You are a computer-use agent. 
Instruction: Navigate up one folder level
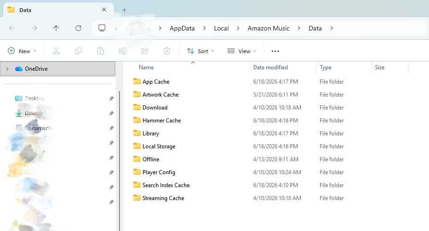click(56, 28)
